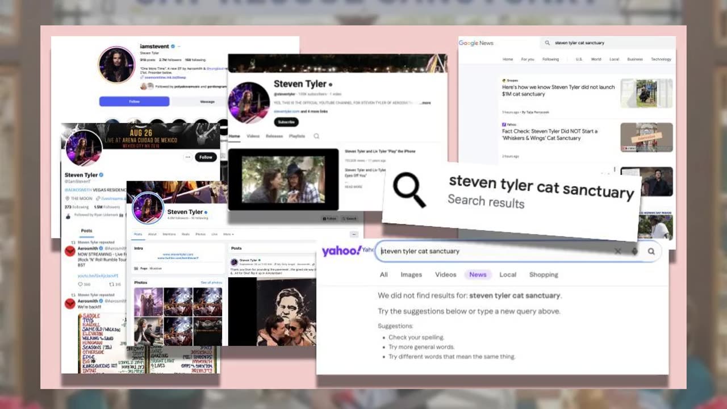The image size is (727, 409).
Task: Open the Snopes $1M cat sanctuary article
Action: (x=558, y=90)
